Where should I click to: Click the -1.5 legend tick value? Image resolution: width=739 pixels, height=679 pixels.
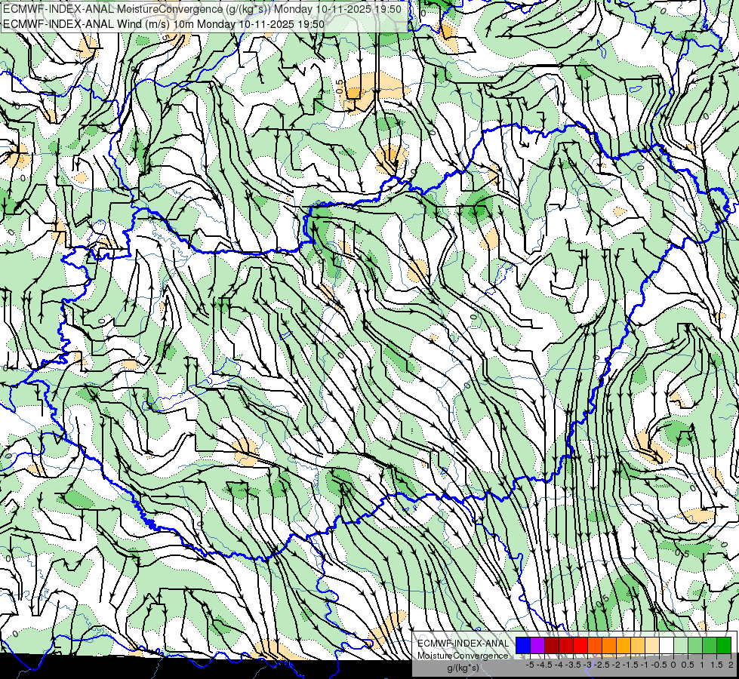pos(630,665)
